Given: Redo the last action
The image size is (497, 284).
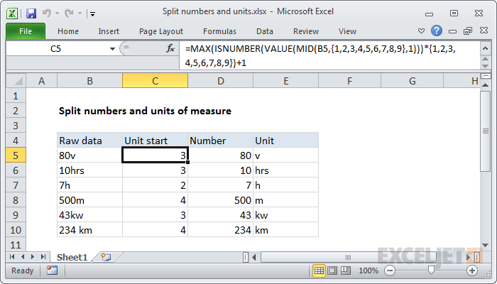Looking at the screenshot, I should tap(69, 13).
